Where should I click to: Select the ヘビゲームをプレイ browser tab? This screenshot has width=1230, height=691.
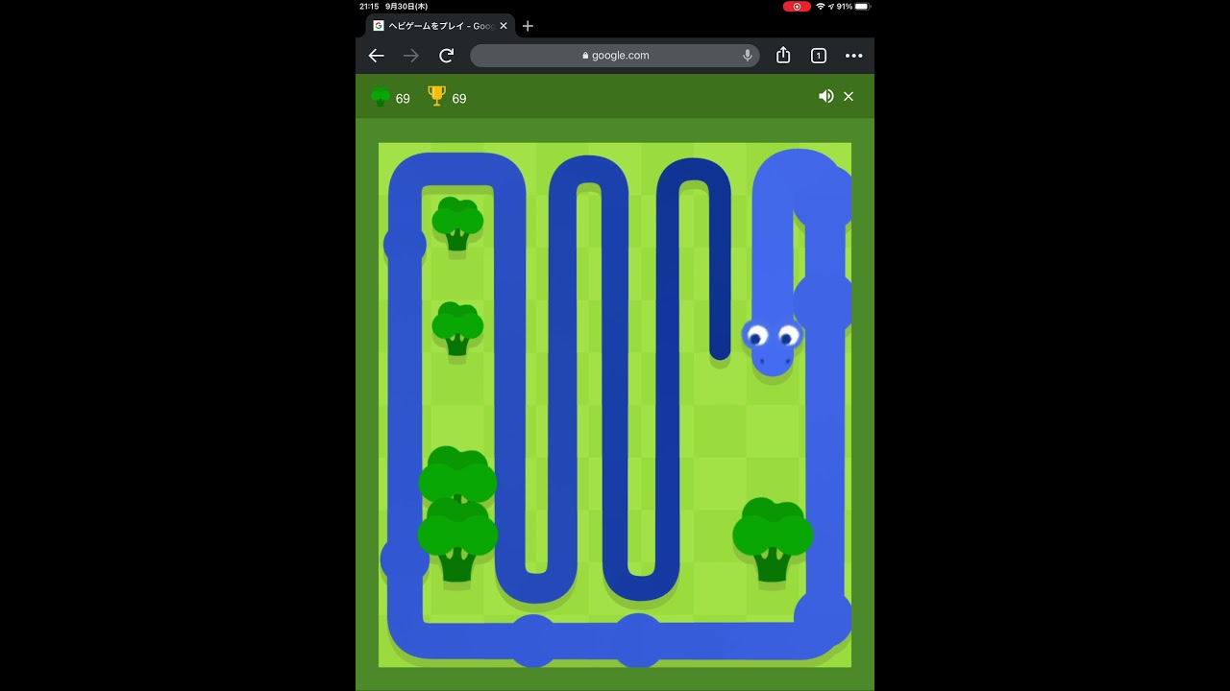tap(440, 26)
